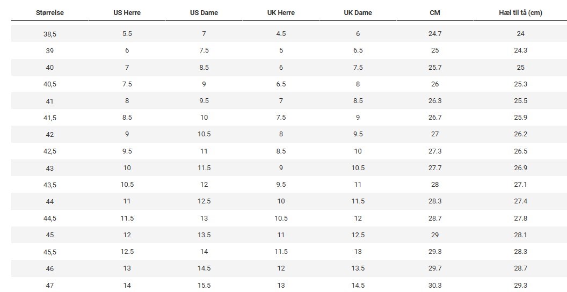Screen dimensions: 567x292
Task: Select the UK Dame column header
Action: [358, 13]
